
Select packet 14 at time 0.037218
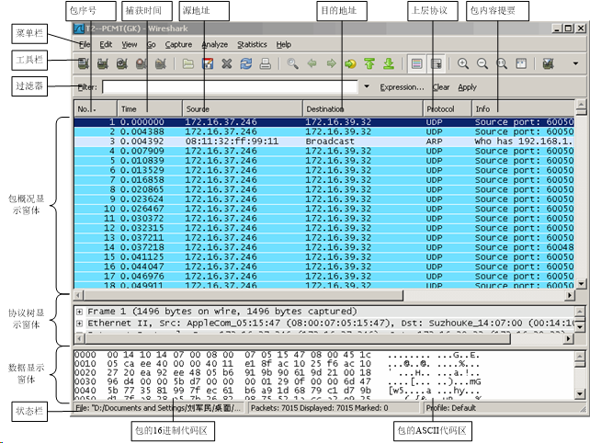(x=324, y=247)
